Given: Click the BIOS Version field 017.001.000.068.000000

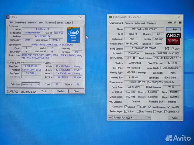Looking at the screenshot, I should click(144, 48).
